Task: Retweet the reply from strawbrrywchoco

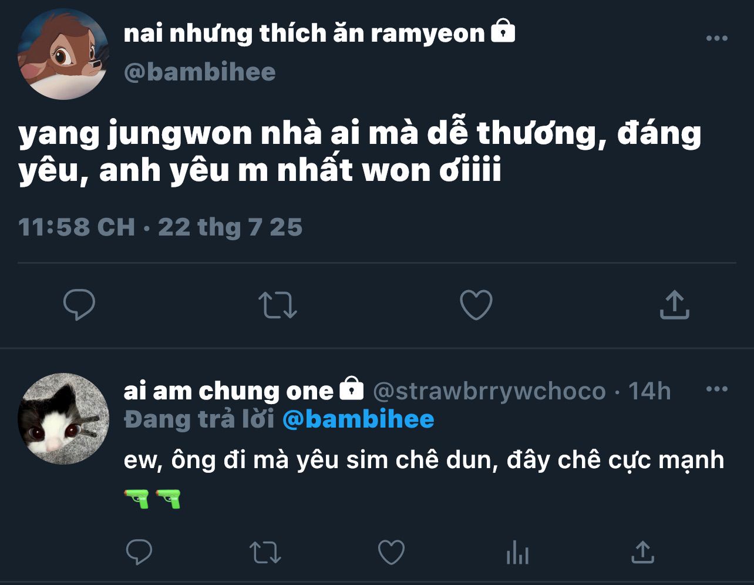Action: pos(265,553)
